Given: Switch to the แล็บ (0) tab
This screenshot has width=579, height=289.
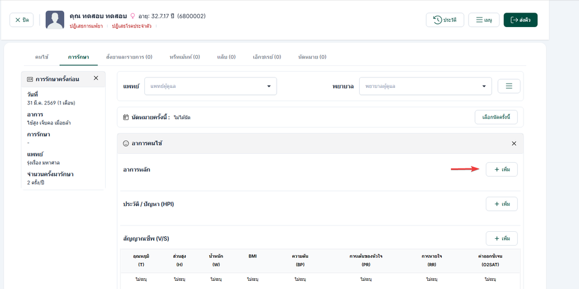Looking at the screenshot, I should [x=226, y=57].
